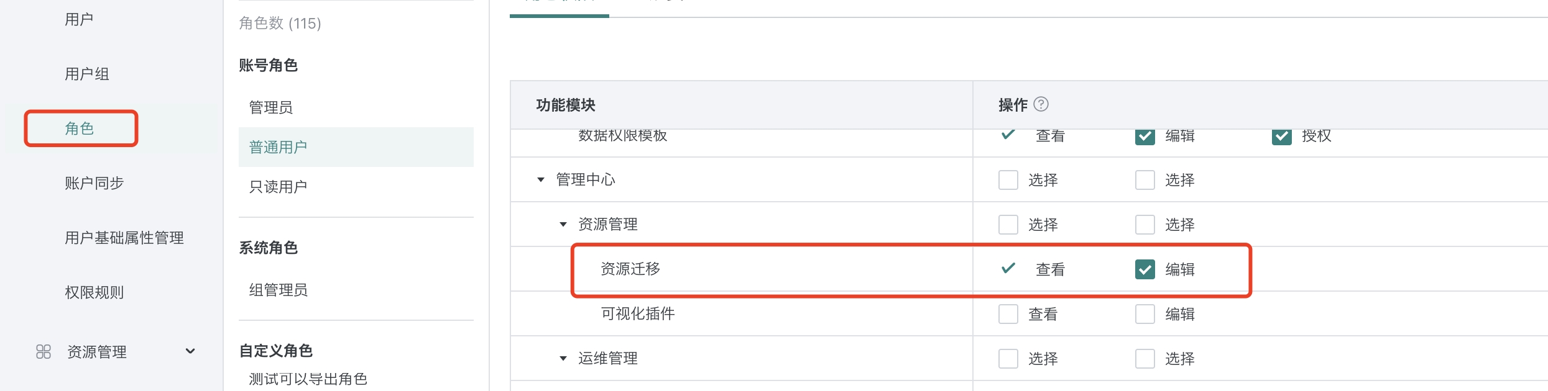Enable the 编辑 checkbox for 可视化插件
The height and width of the screenshot is (391, 1548).
[x=1146, y=314]
